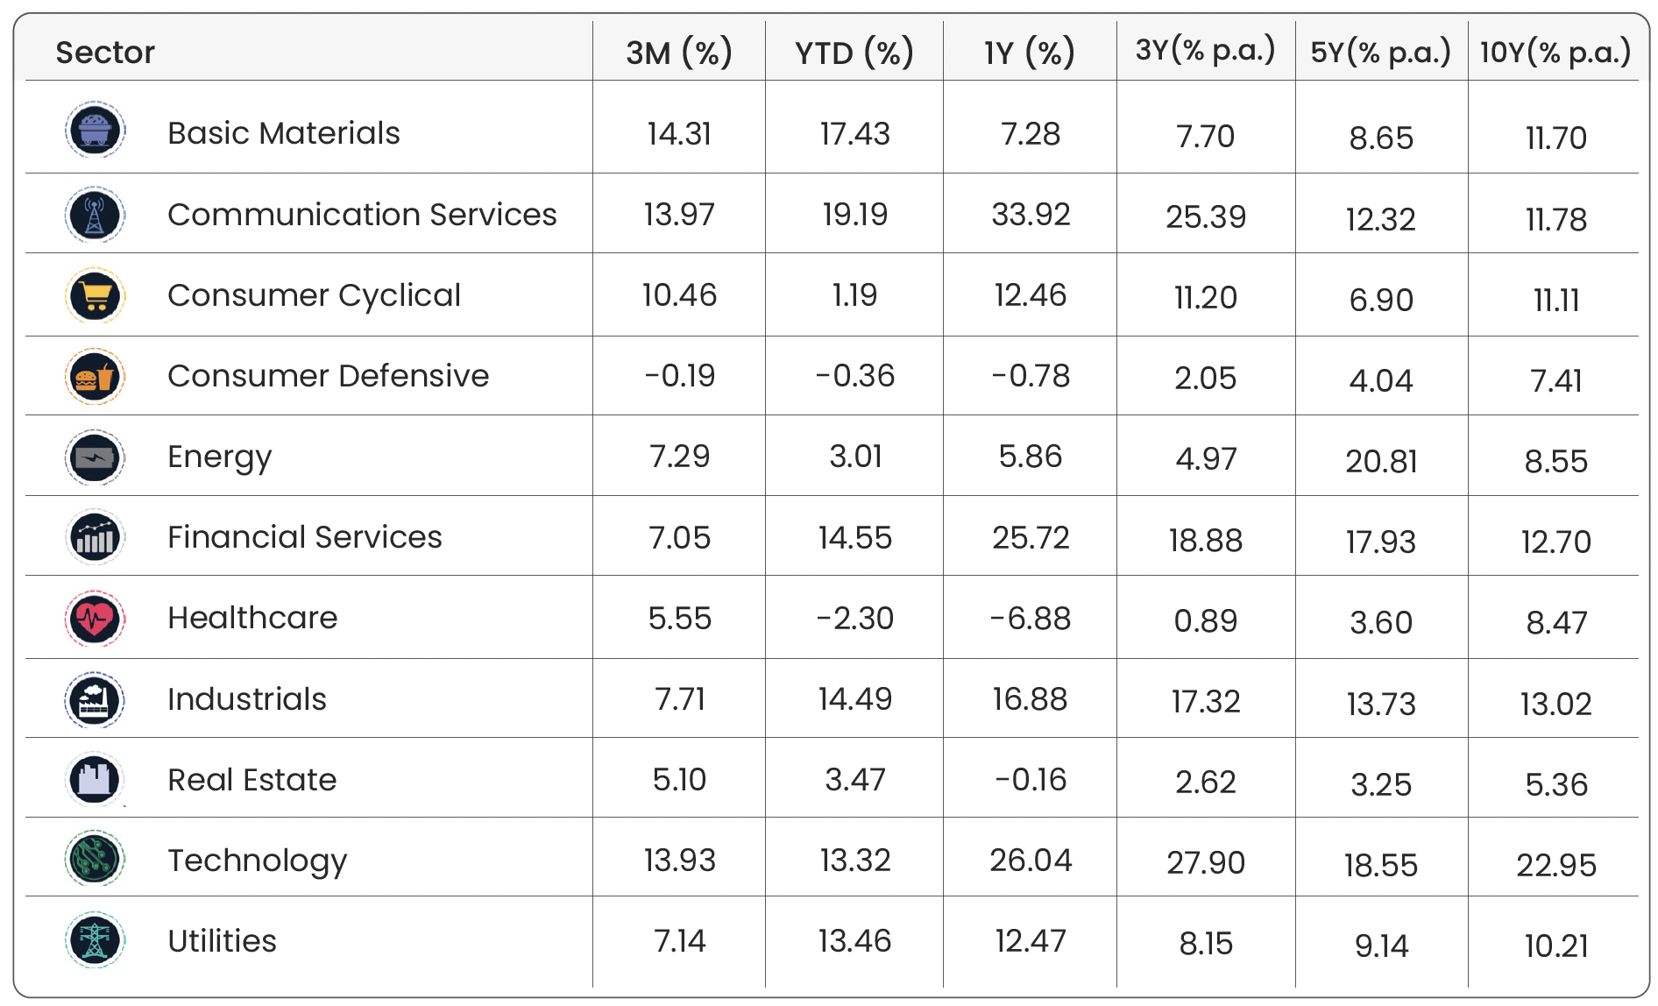The width and height of the screenshot is (1658, 1006).
Task: Click the Healthcare heartbeat icon
Action: (x=95, y=619)
